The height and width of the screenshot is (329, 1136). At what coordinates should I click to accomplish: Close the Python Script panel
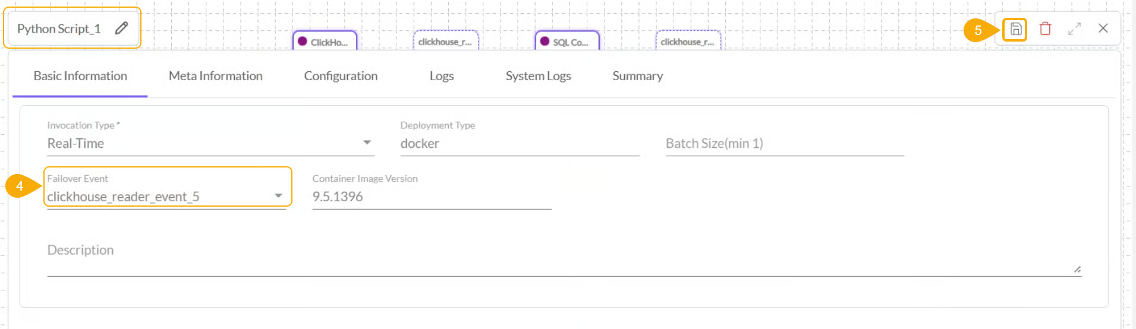(1103, 29)
